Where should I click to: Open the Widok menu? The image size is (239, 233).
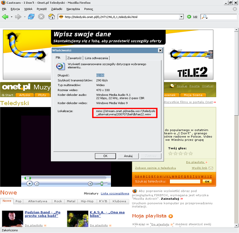point(28,9)
